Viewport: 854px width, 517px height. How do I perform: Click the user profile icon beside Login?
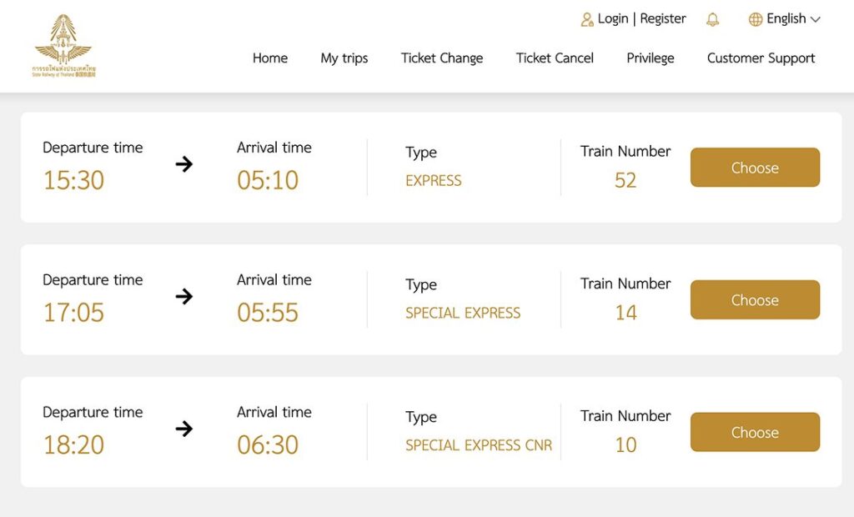pyautogui.click(x=587, y=19)
